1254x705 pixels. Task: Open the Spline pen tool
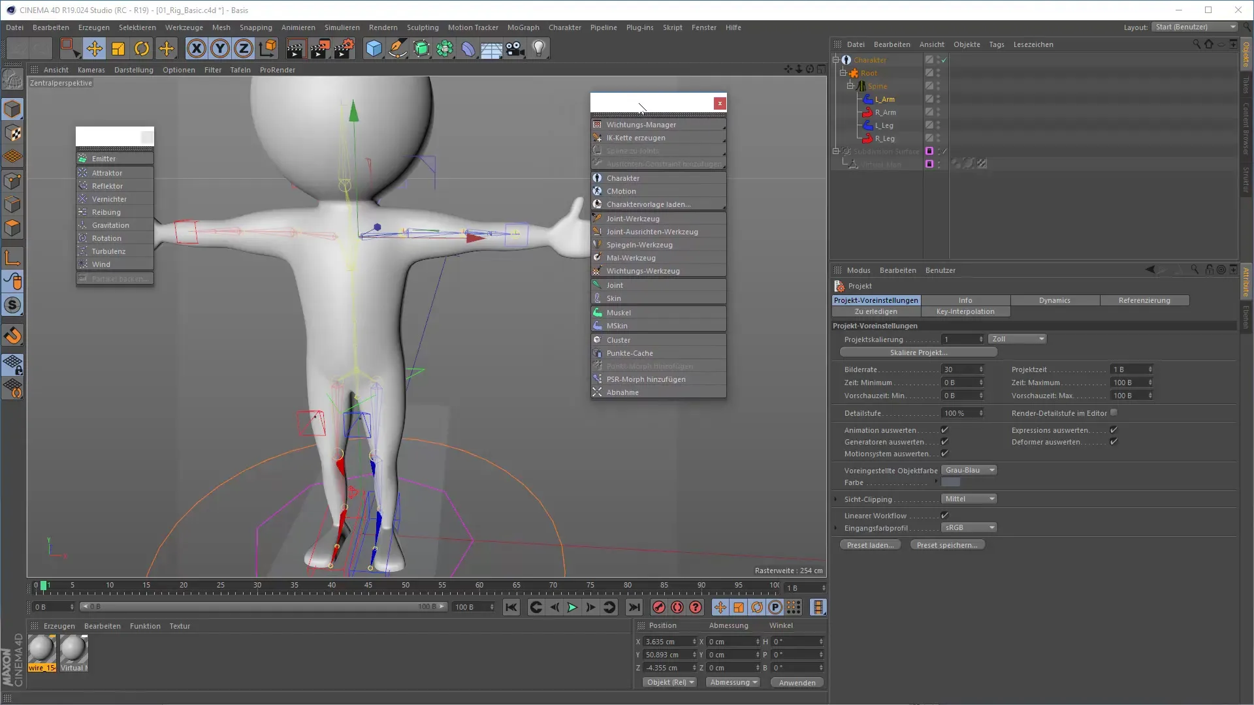point(397,48)
